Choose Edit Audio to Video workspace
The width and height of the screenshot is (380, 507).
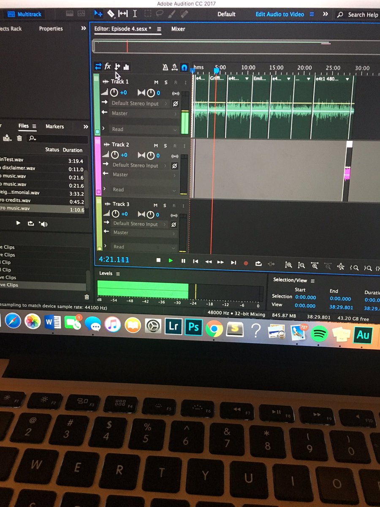point(280,14)
